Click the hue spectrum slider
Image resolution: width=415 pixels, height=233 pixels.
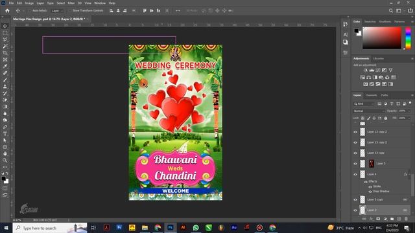(x=408, y=38)
